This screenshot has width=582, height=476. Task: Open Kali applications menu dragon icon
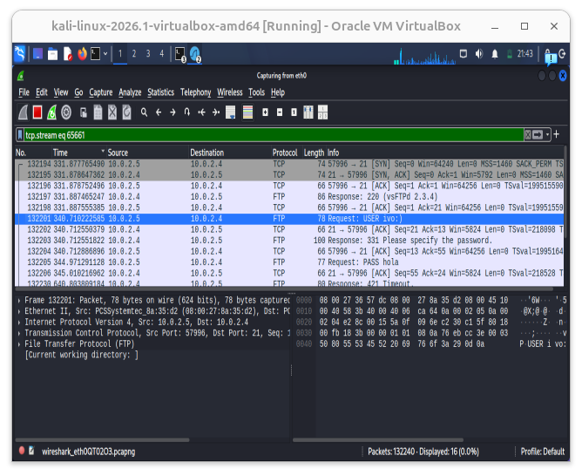click(20, 54)
